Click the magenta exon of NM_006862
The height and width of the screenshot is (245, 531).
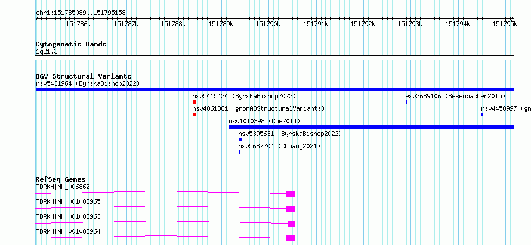(x=291, y=194)
